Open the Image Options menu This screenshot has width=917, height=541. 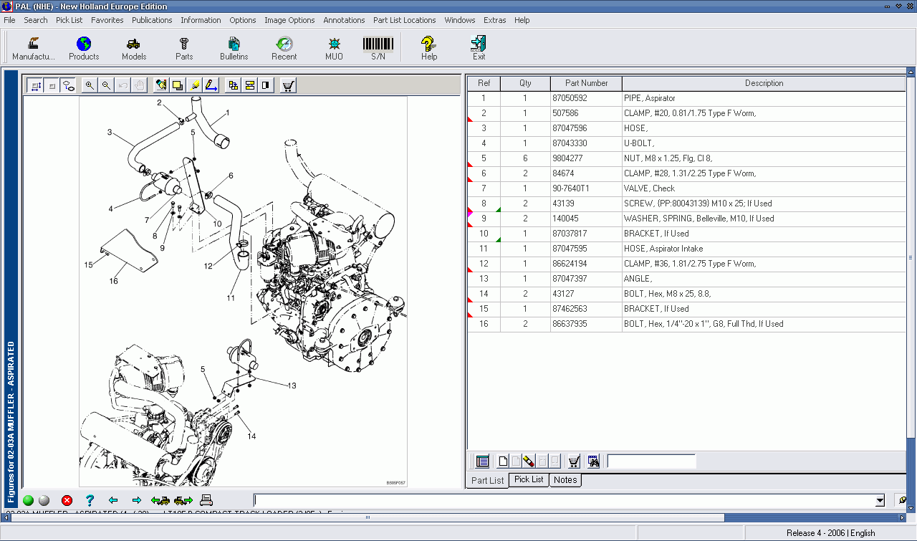(x=289, y=20)
